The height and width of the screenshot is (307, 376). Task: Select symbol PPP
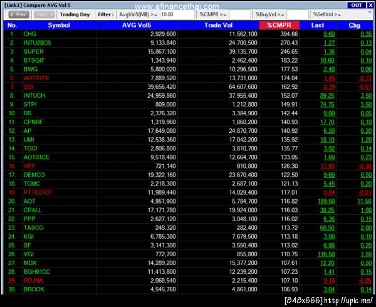coord(29,219)
